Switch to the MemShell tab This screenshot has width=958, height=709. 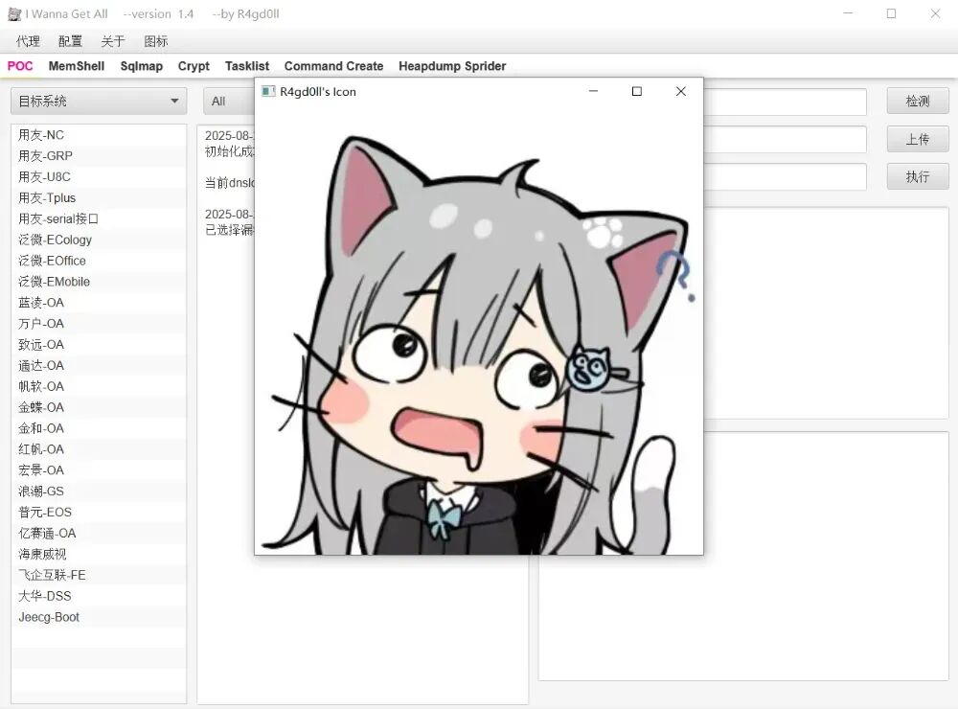click(77, 66)
